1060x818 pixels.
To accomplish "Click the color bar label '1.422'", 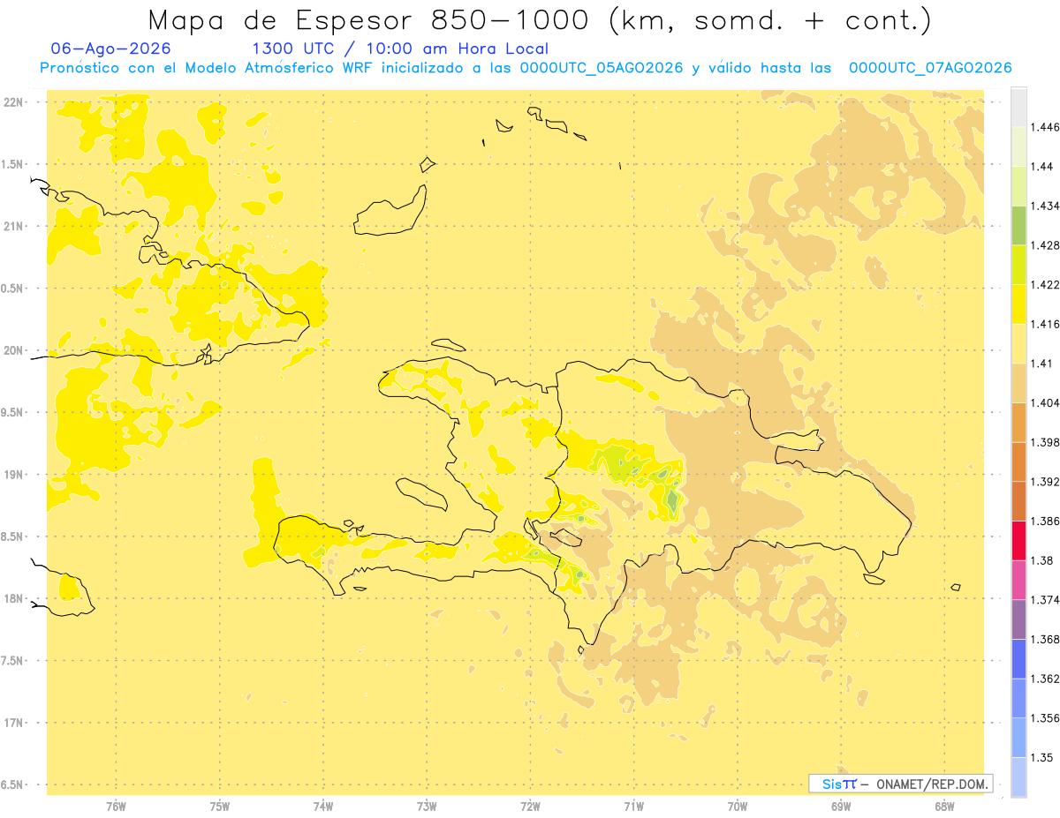I will pos(1045,284).
